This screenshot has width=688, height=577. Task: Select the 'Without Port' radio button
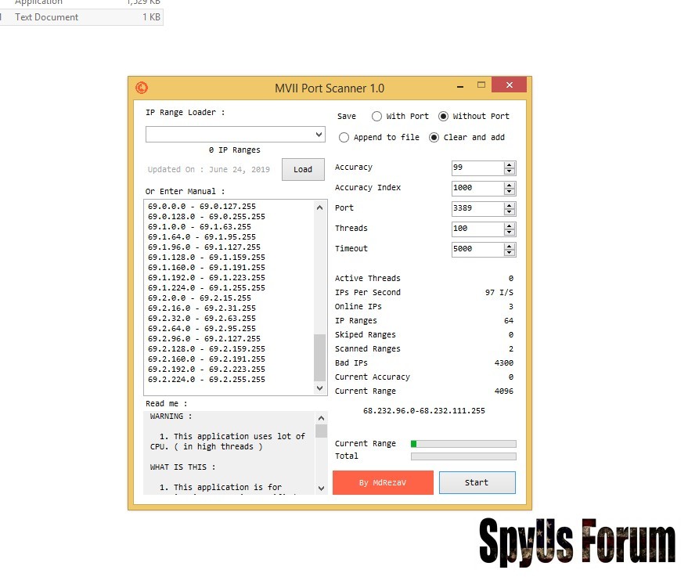tap(444, 117)
